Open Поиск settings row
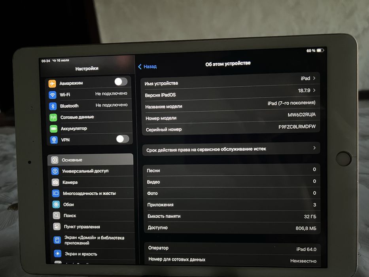369x277 pixels. [93, 215]
